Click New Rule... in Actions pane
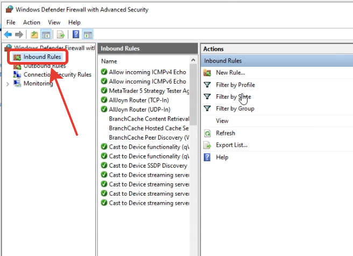 click(x=230, y=73)
